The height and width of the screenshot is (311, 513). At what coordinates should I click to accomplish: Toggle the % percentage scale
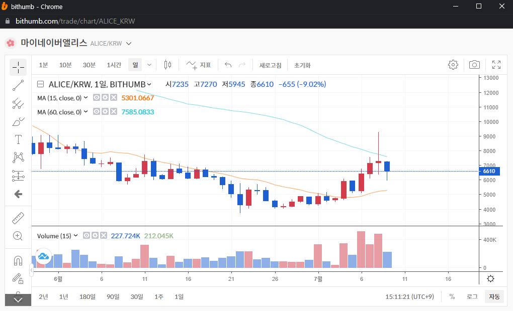pyautogui.click(x=452, y=296)
